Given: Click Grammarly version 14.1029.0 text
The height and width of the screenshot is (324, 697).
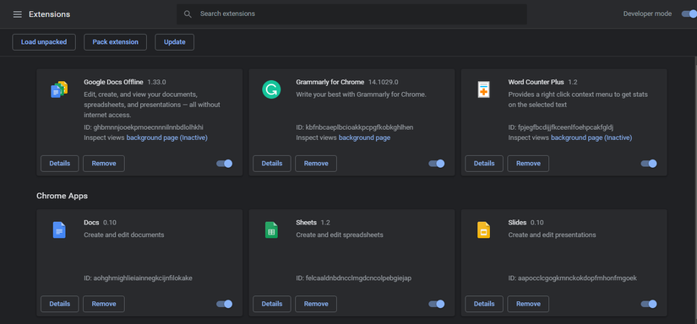Looking at the screenshot, I should pos(383,82).
